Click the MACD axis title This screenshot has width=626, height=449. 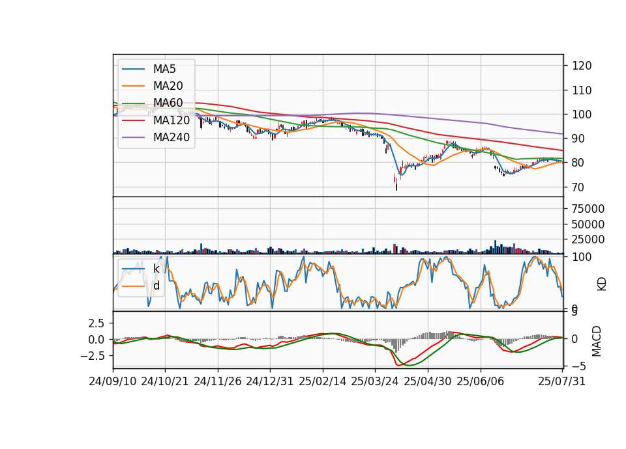(597, 341)
